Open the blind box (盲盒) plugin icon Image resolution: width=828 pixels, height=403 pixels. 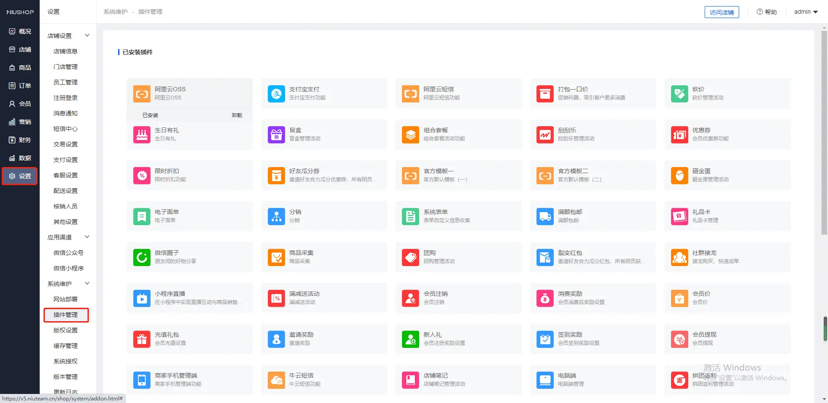click(276, 134)
